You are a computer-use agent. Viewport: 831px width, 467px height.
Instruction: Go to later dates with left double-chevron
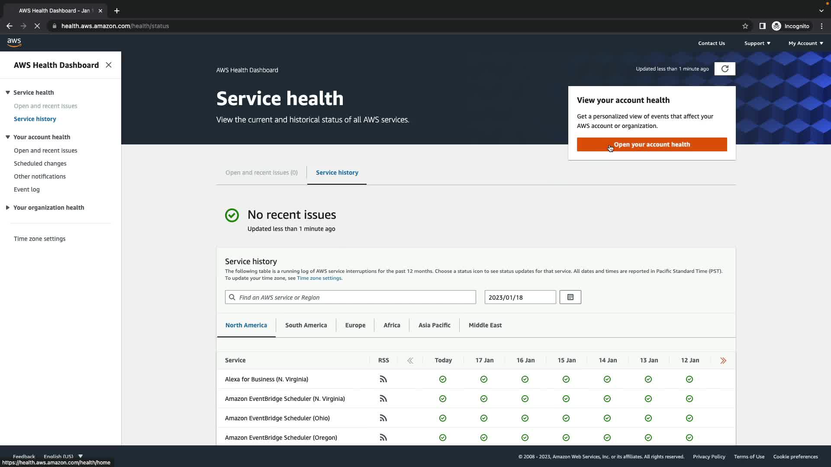tap(410, 361)
